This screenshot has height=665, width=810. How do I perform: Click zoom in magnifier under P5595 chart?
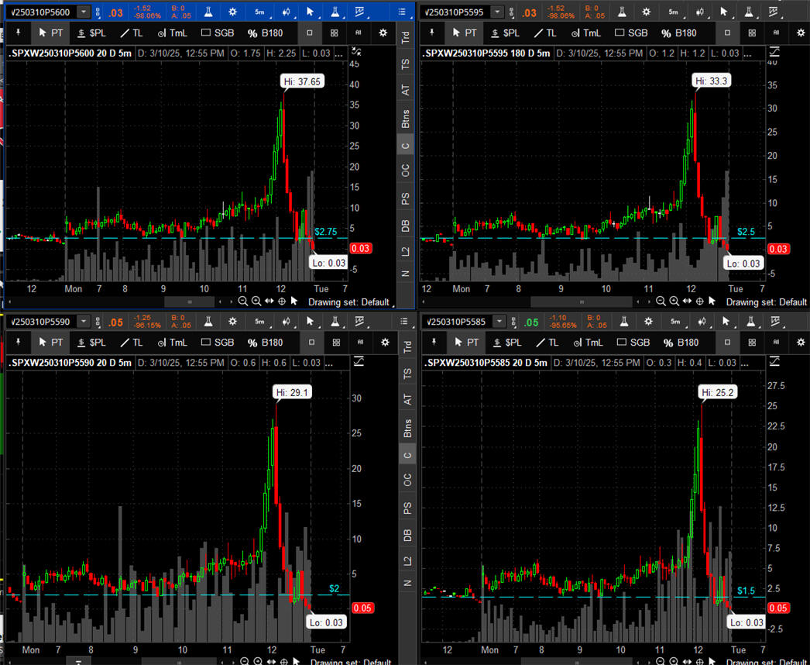[x=672, y=301]
